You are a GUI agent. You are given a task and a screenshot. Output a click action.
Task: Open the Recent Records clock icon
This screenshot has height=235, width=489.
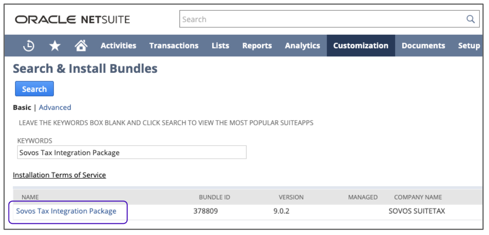click(x=29, y=46)
